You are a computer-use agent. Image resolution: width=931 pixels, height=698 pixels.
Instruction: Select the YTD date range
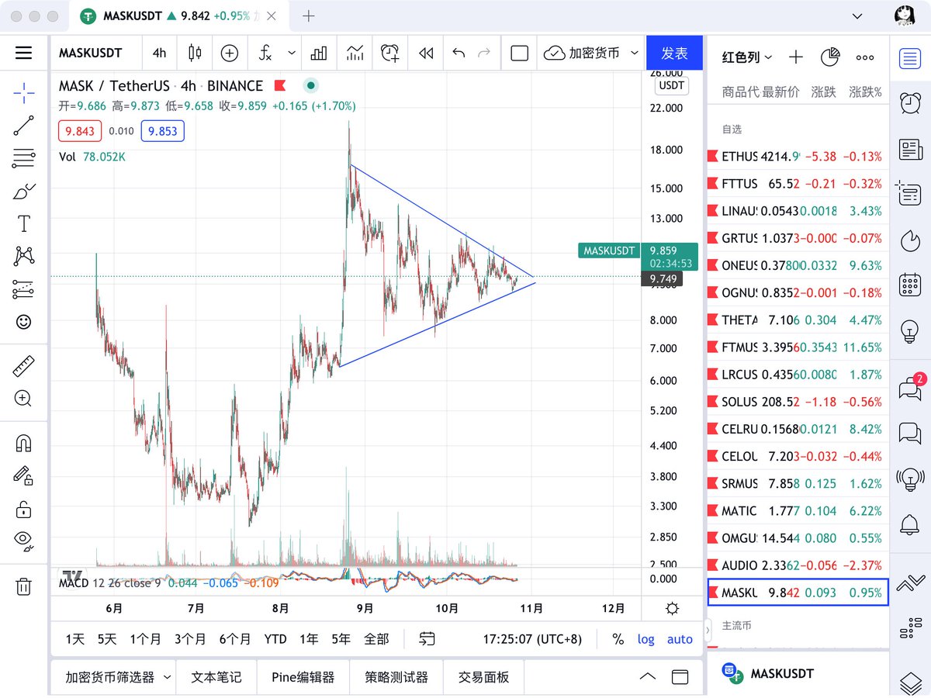point(275,639)
